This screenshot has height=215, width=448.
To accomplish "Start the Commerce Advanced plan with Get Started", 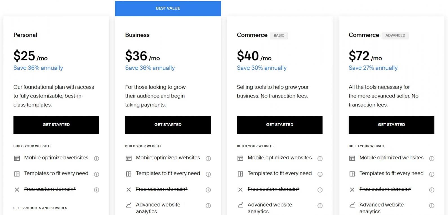I will (391, 125).
